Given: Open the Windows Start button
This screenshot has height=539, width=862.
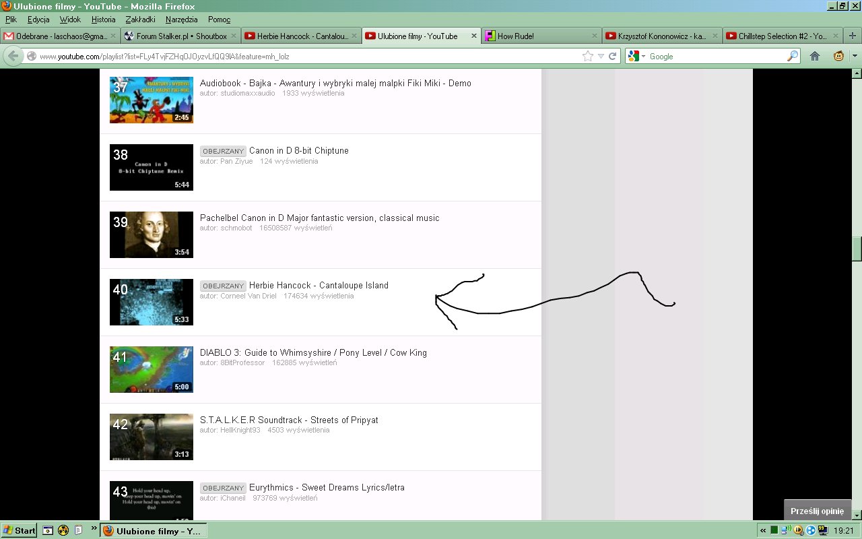Looking at the screenshot, I should (19, 530).
